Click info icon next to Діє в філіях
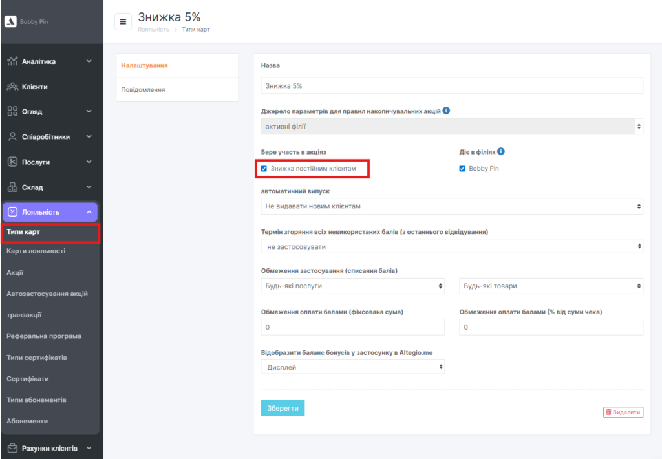Viewport: 662px width, 459px height. coord(502,151)
